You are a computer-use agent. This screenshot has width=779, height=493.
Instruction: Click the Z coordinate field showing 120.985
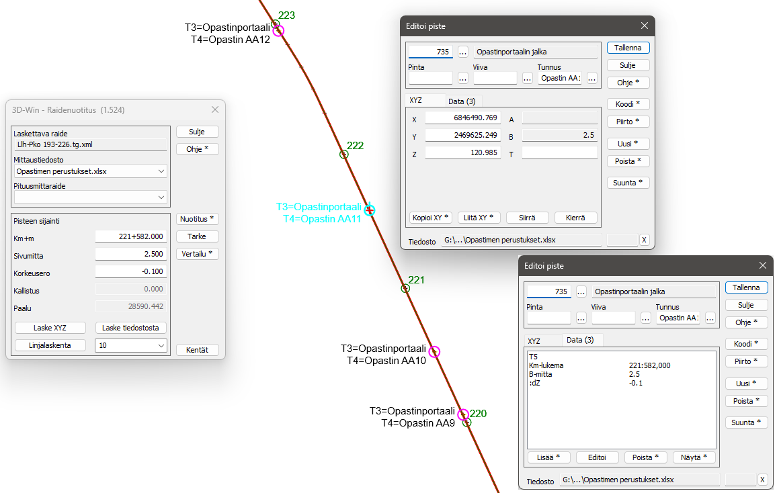(x=462, y=152)
